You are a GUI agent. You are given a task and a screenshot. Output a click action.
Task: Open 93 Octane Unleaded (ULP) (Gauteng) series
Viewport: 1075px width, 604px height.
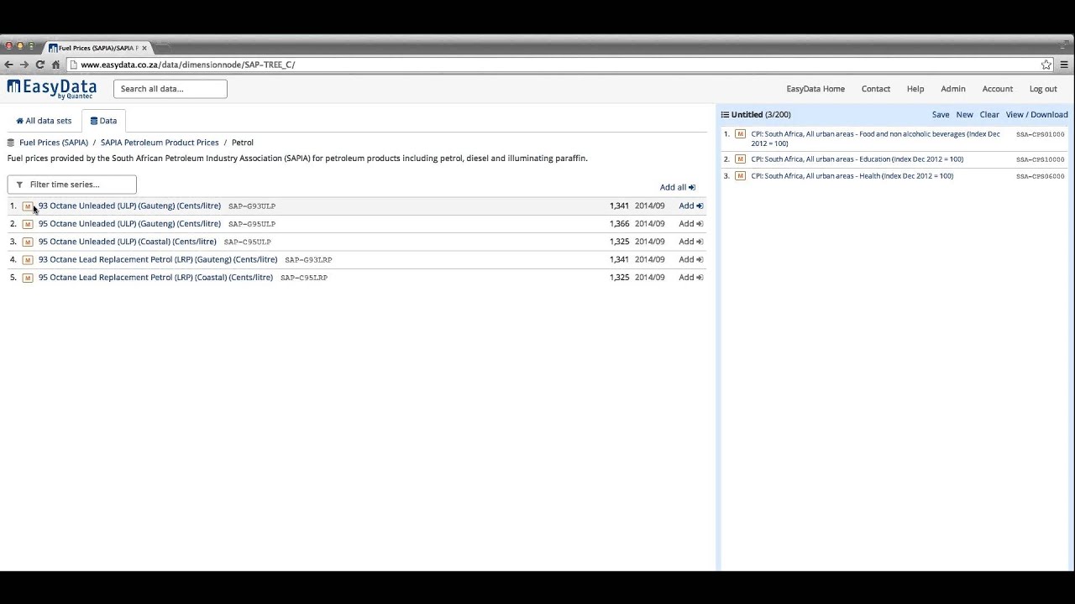click(129, 206)
